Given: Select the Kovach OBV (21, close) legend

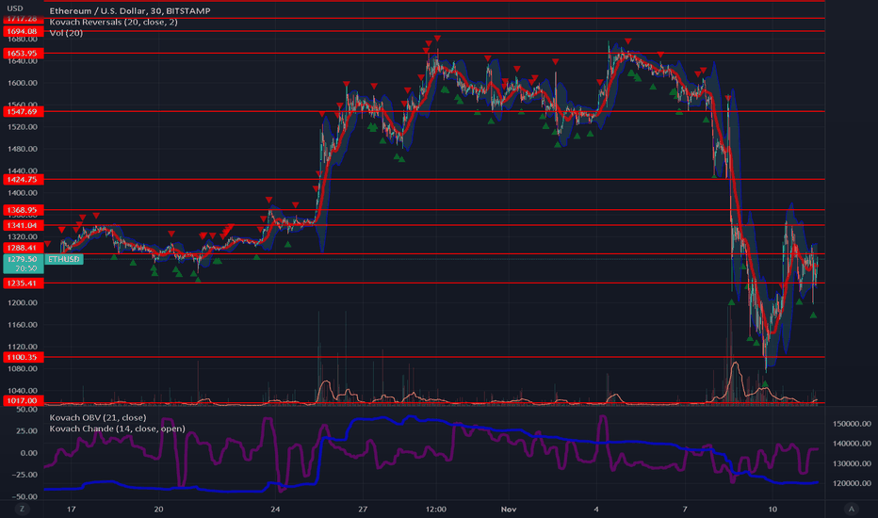Looking at the screenshot, I should 98,418.
